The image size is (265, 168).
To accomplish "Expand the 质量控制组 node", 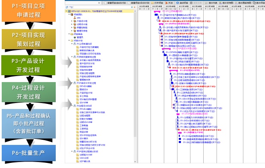I will 72,27.
